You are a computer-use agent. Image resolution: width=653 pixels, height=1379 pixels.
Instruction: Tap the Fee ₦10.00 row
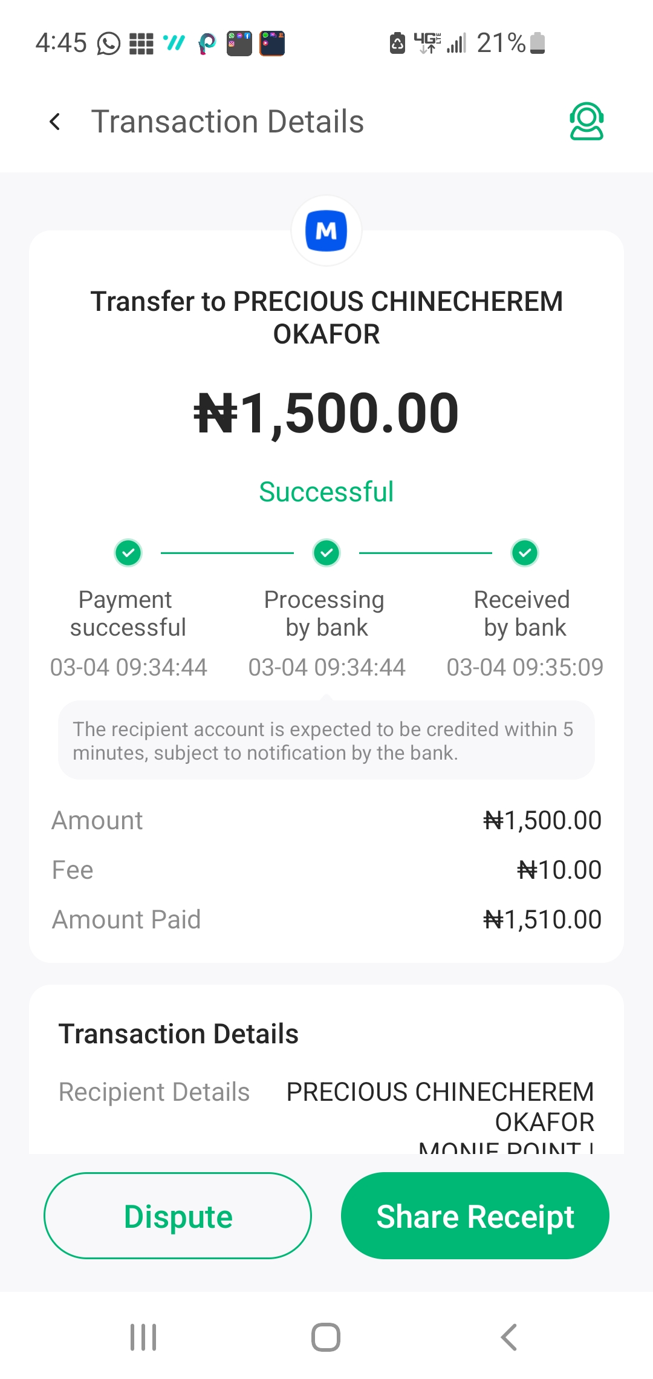click(x=326, y=870)
